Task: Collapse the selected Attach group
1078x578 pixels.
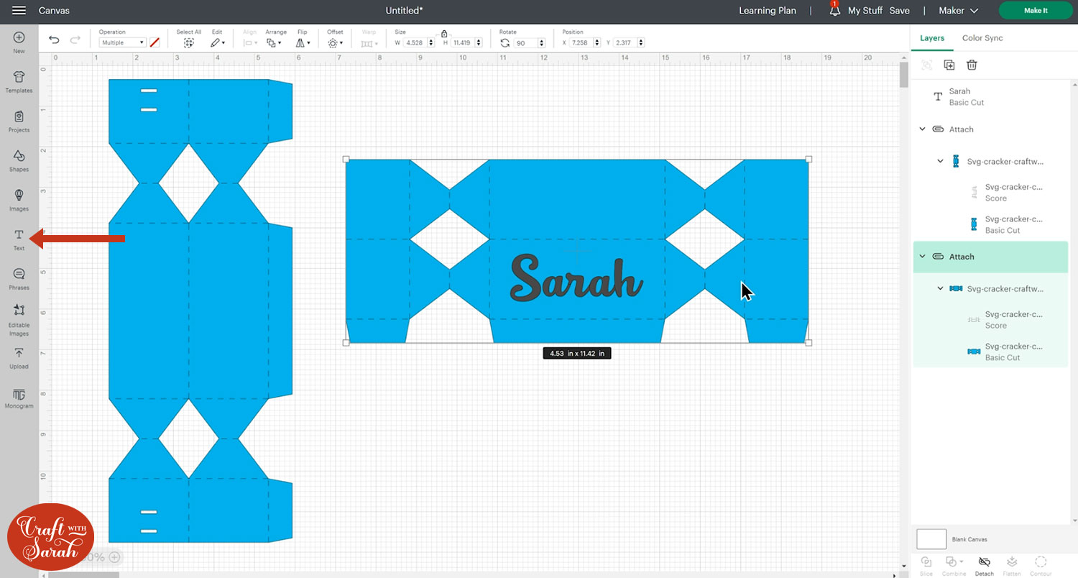Action: coord(923,257)
